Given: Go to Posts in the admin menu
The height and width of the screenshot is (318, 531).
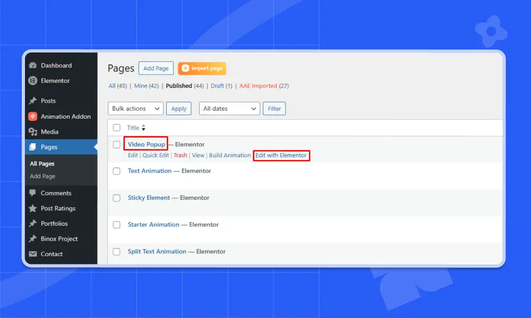Looking at the screenshot, I should [x=48, y=101].
